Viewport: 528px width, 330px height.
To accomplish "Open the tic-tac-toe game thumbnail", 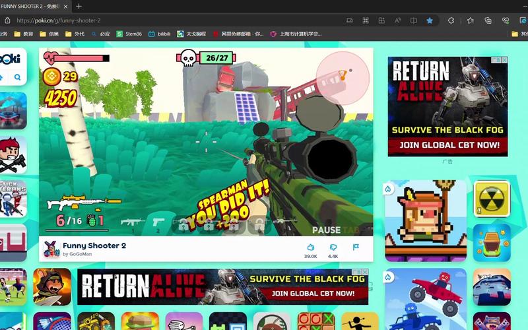I will [x=316, y=321].
